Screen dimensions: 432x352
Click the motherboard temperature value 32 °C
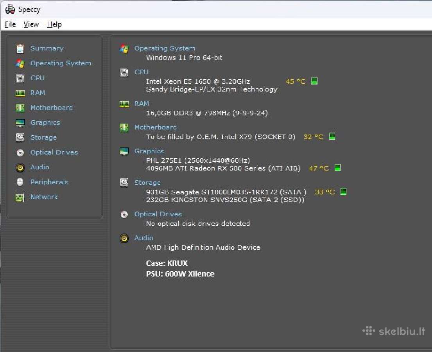coord(314,137)
